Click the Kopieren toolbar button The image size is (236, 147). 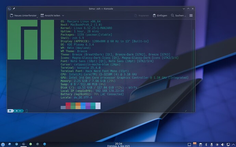coord(142,15)
